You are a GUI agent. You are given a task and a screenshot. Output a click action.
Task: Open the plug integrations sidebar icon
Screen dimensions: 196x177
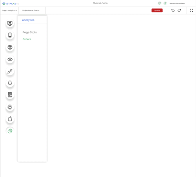[x=10, y=71]
